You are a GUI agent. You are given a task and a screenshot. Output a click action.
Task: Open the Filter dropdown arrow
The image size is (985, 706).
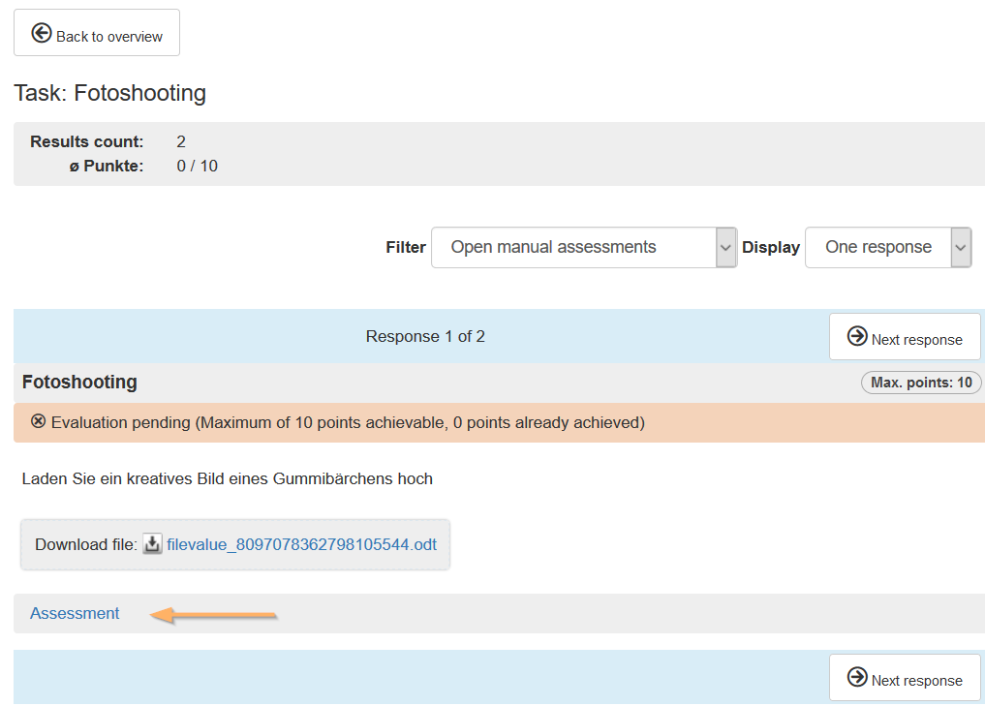(x=725, y=248)
